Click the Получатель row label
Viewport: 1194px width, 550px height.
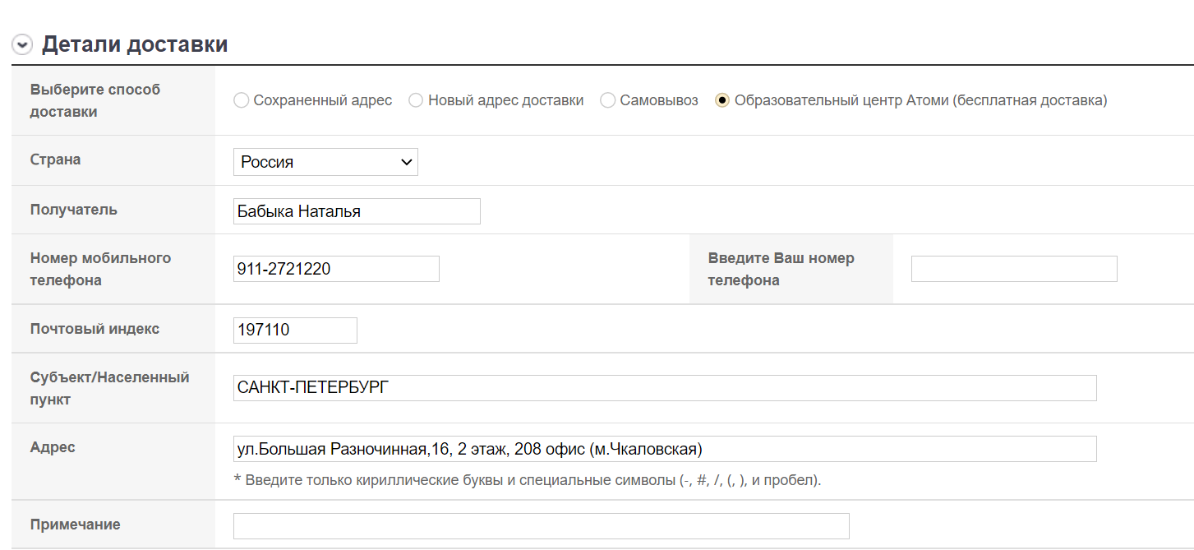click(74, 210)
